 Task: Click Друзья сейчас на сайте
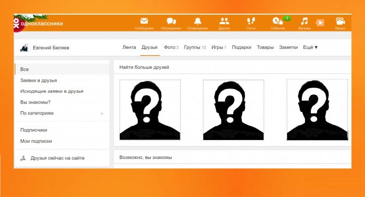pos(57,158)
